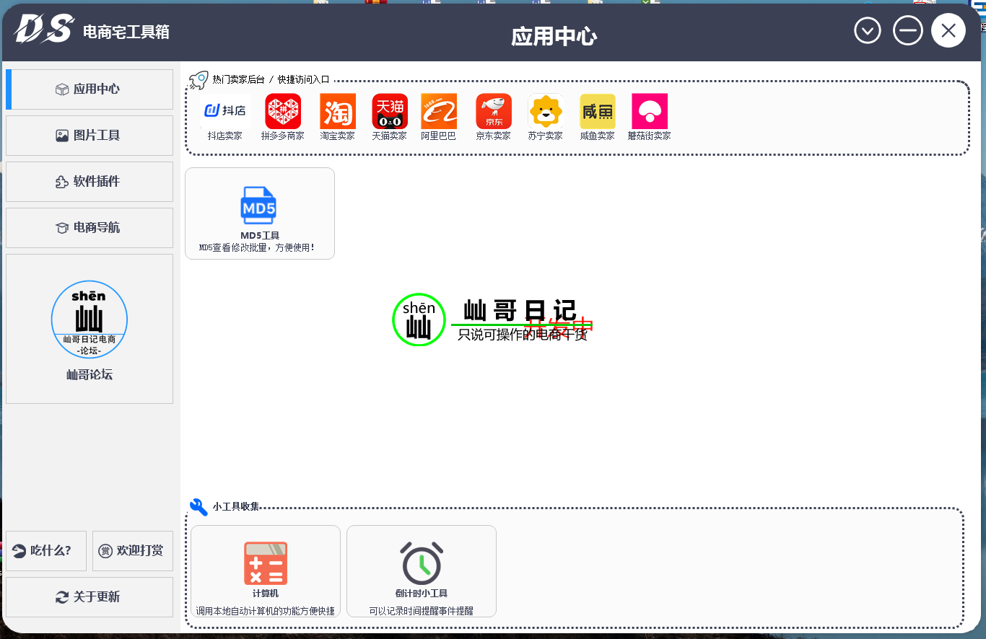Screen dimensions: 986x639
Task: Click 可以记录时间提醒事件提醒 description text
Action: point(422,611)
